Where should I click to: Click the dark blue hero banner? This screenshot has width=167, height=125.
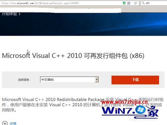pos(83,24)
